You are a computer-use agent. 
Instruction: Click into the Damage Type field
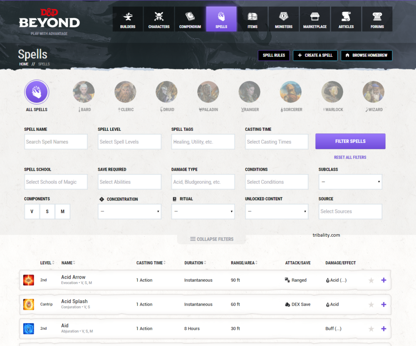(x=203, y=182)
